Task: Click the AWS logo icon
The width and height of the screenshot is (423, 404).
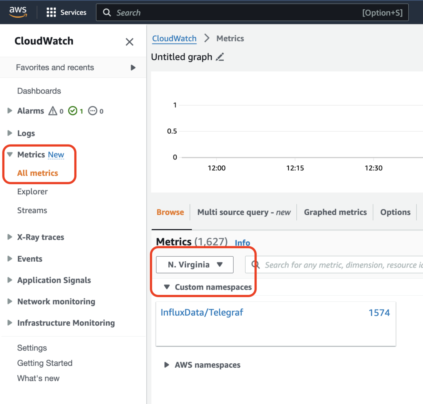Action: click(18, 12)
